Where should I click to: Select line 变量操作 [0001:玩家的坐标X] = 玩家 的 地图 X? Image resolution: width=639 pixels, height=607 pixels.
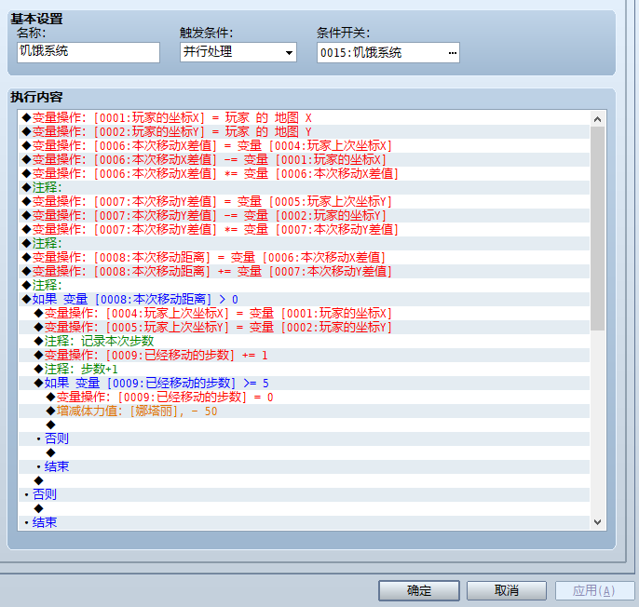(304, 117)
